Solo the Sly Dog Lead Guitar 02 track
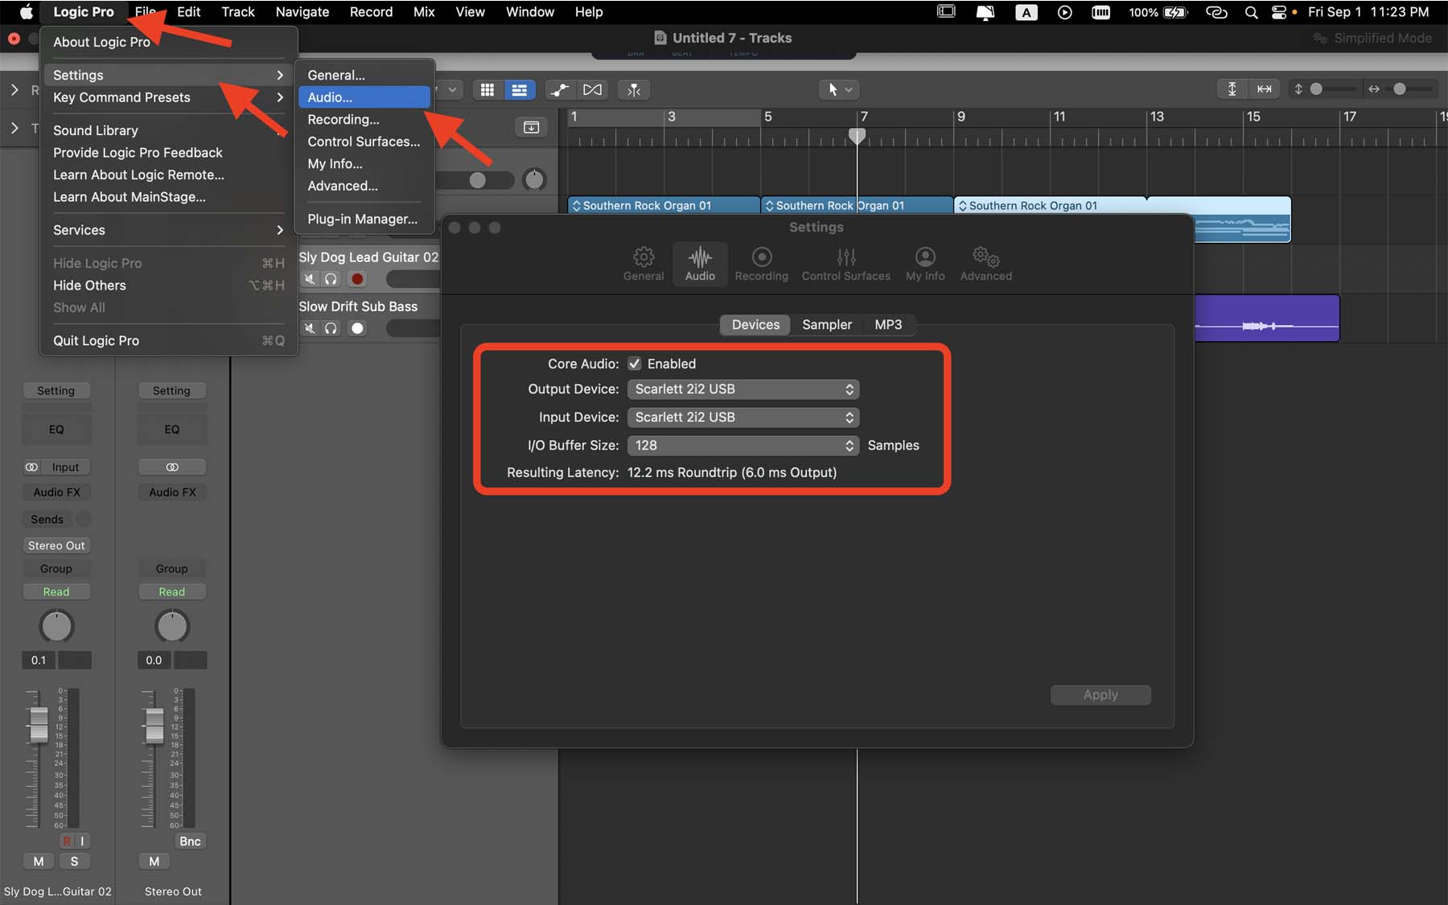The image size is (1448, 905). coord(331,279)
